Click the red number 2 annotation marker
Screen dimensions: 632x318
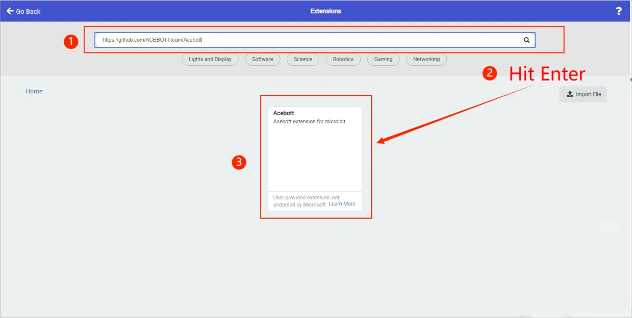click(x=490, y=73)
